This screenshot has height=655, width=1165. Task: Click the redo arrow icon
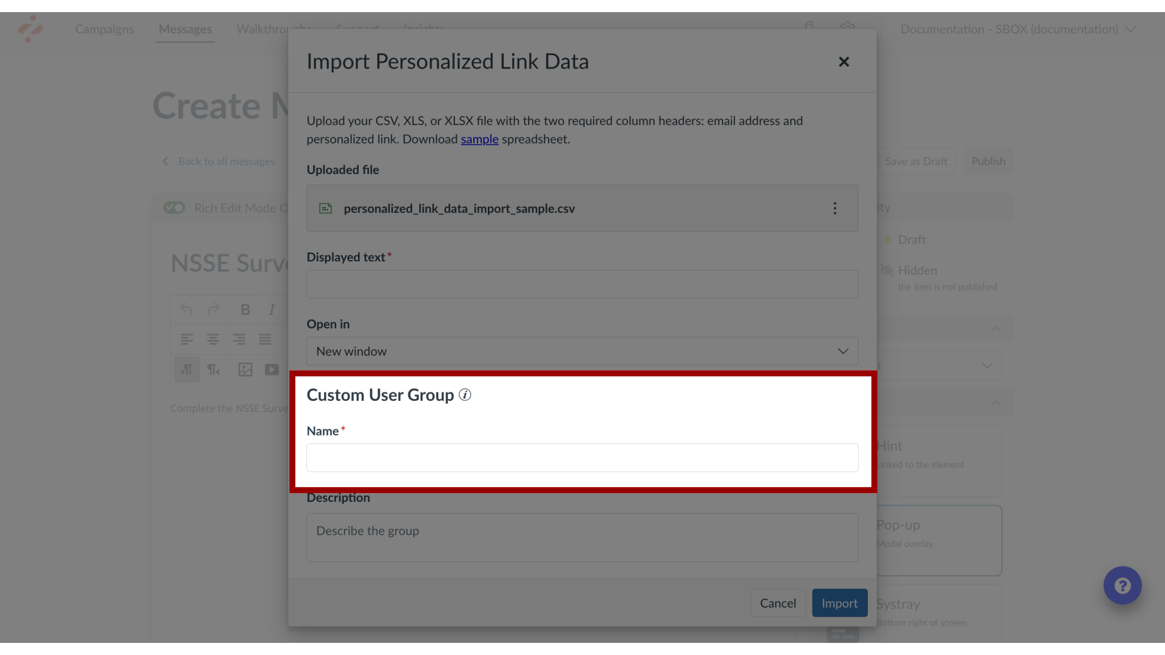tap(213, 309)
